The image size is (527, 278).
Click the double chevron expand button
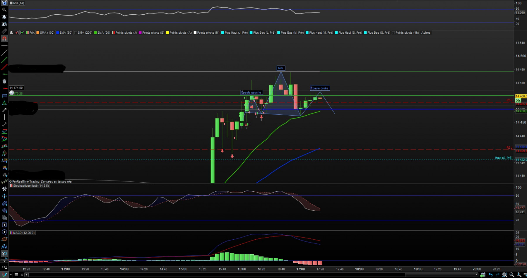[x=22, y=275]
